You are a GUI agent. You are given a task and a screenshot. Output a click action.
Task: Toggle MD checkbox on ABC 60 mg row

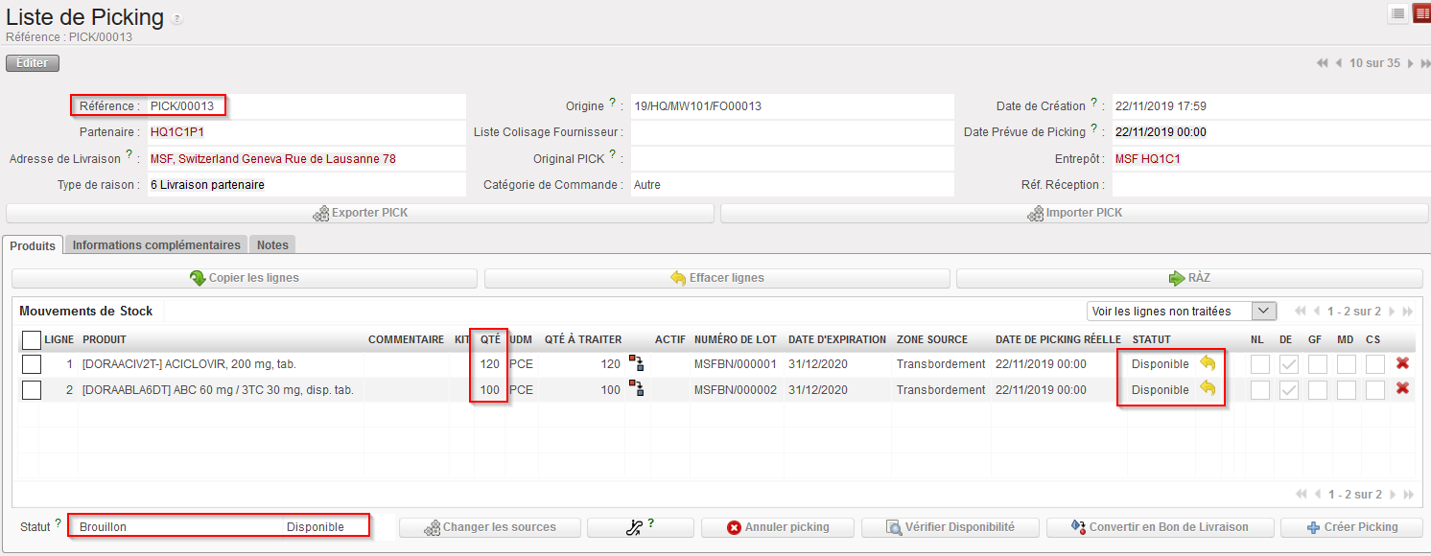tap(1346, 390)
